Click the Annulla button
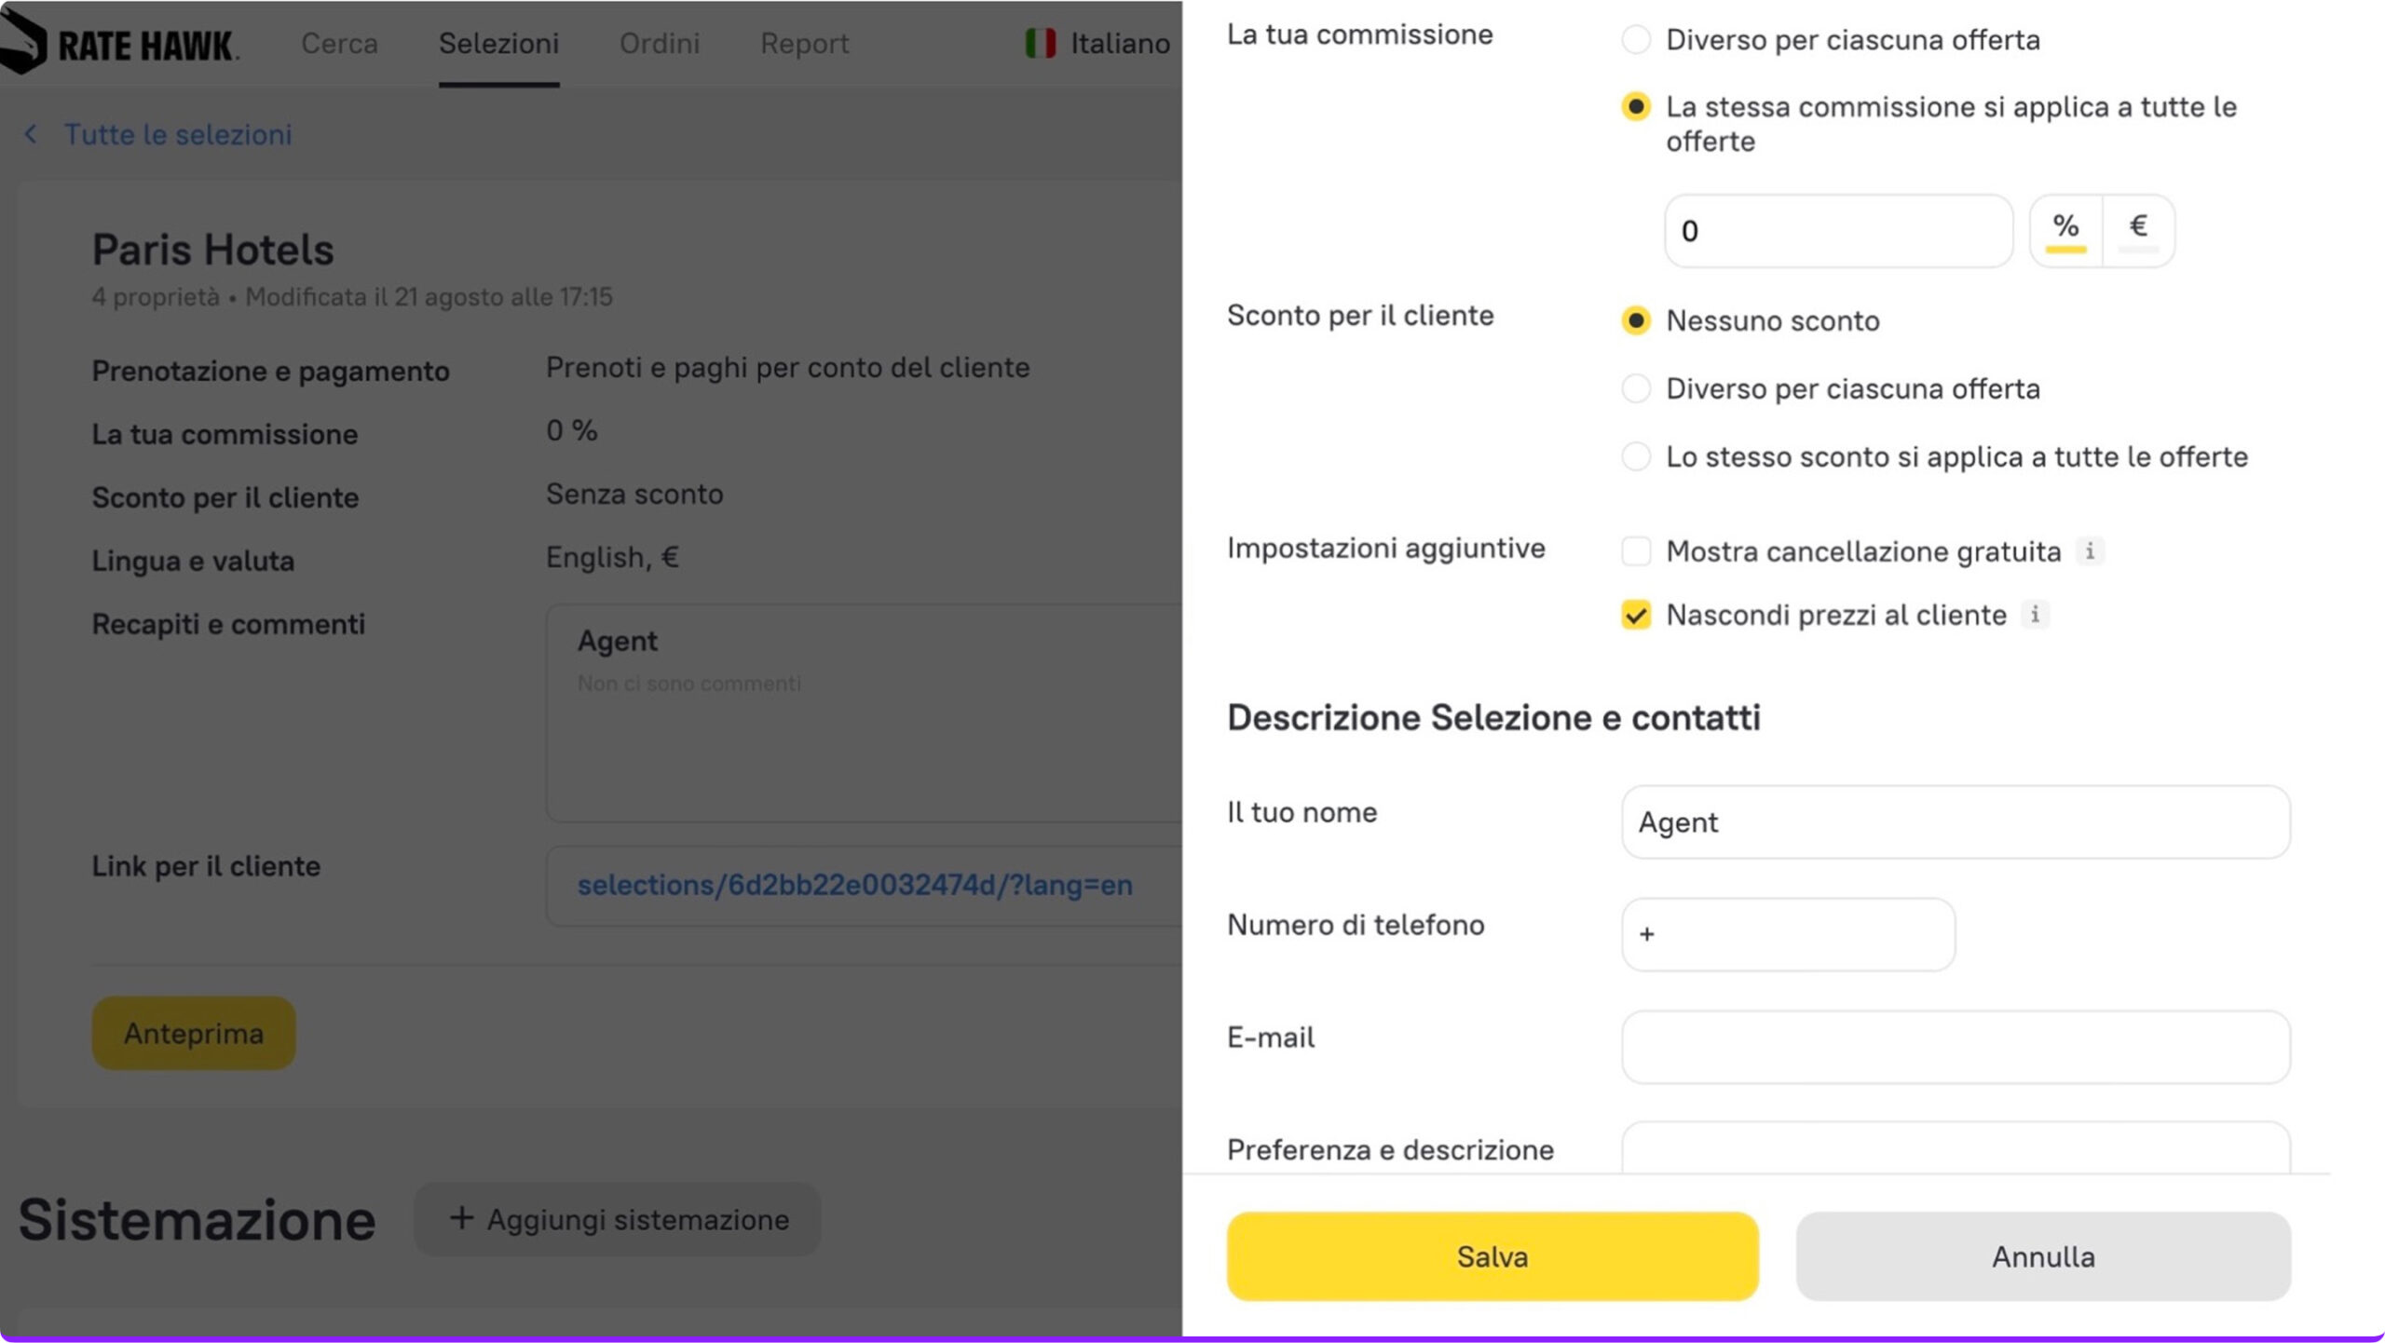Screen dimensions: 2385x1343 click(2042, 1256)
